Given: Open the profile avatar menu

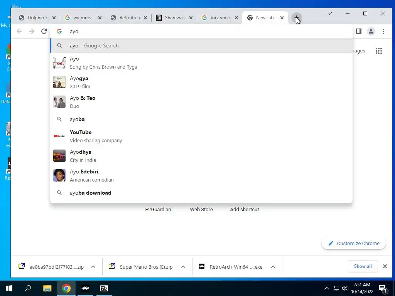Looking at the screenshot, I should 371,31.
